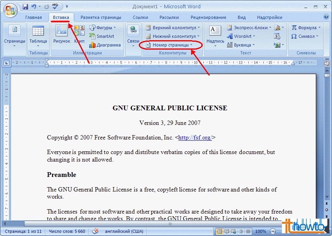The width and height of the screenshot is (332, 236).
Task: Click the right indent marker on ruler
Action: [293, 63]
